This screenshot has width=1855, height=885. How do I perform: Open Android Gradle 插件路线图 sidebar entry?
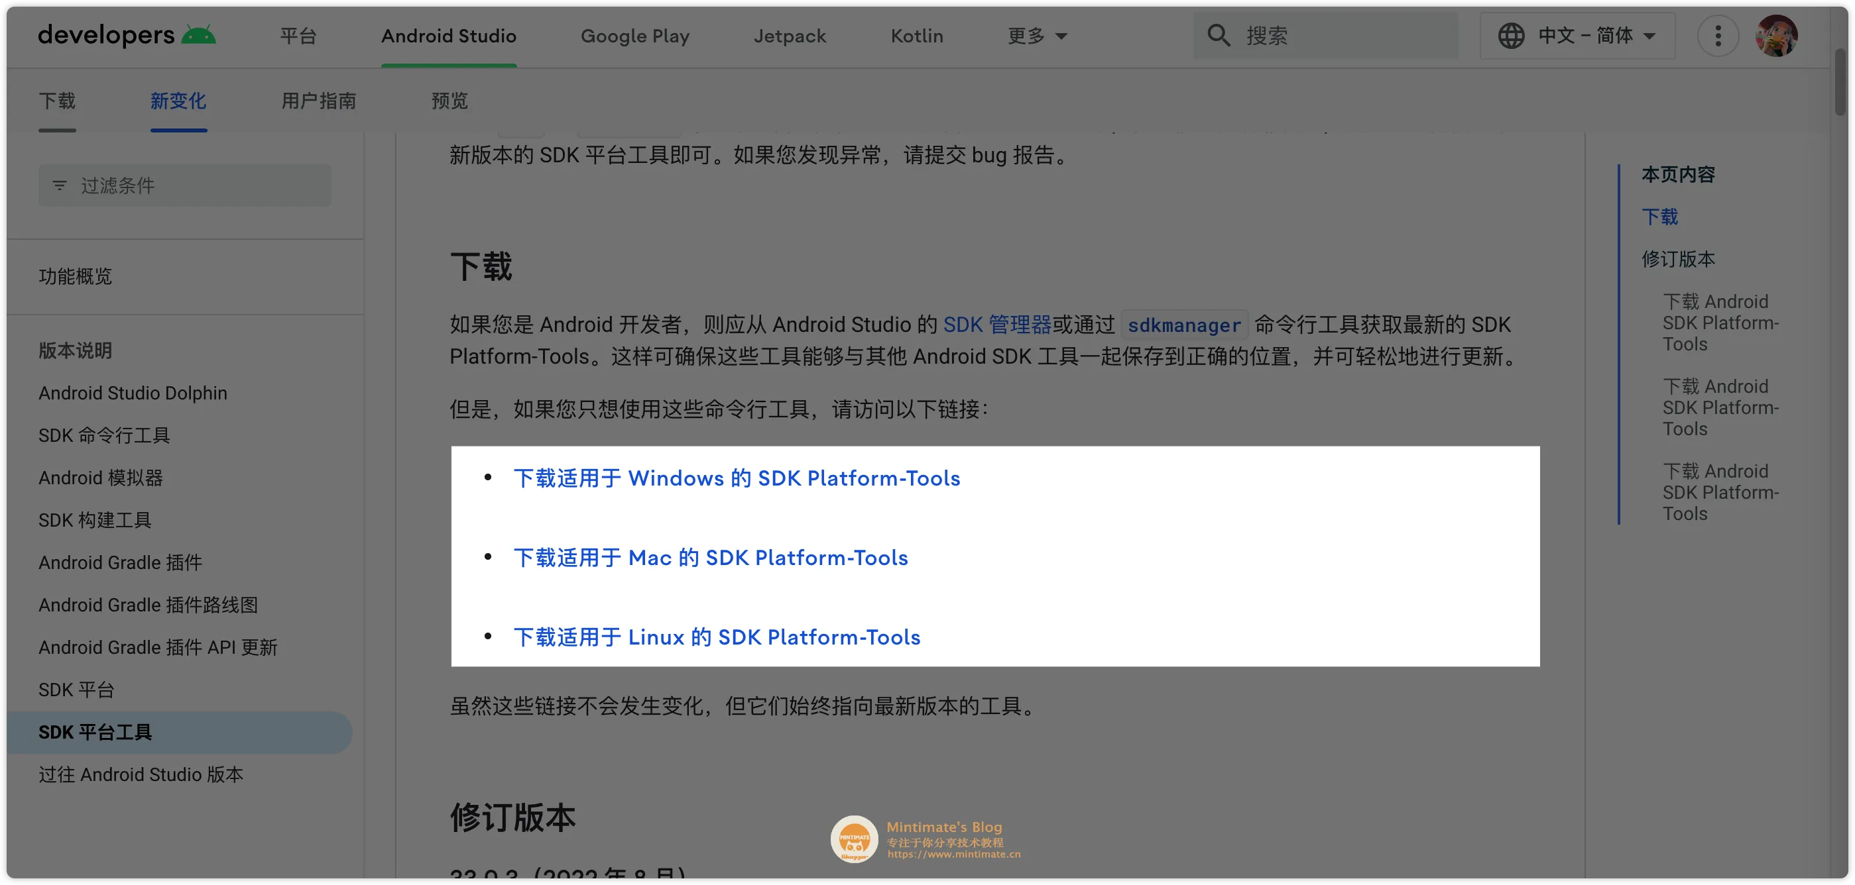[x=148, y=605]
